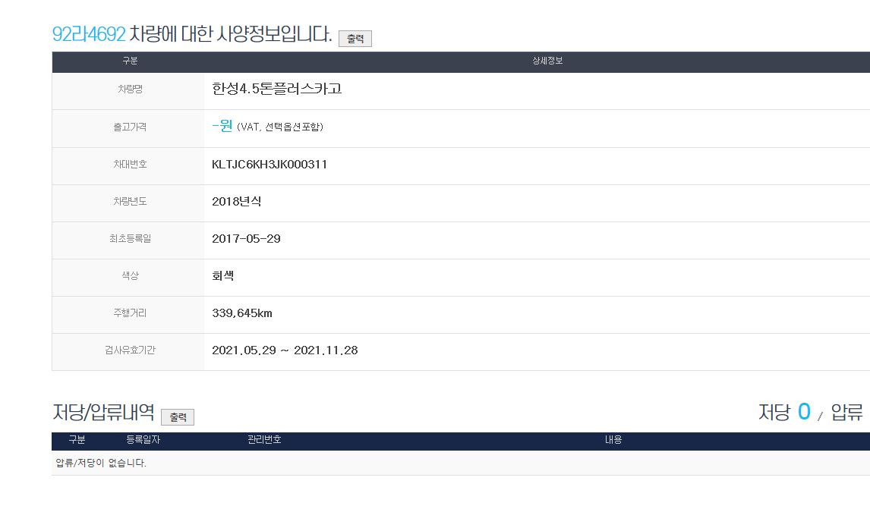Viewport: 870px width, 531px height.
Task: Select the model year 2018년식 cell
Action: 237,202
